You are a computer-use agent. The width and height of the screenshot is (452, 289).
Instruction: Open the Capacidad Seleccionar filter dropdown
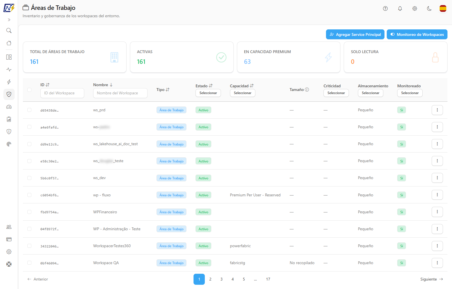[x=243, y=93]
